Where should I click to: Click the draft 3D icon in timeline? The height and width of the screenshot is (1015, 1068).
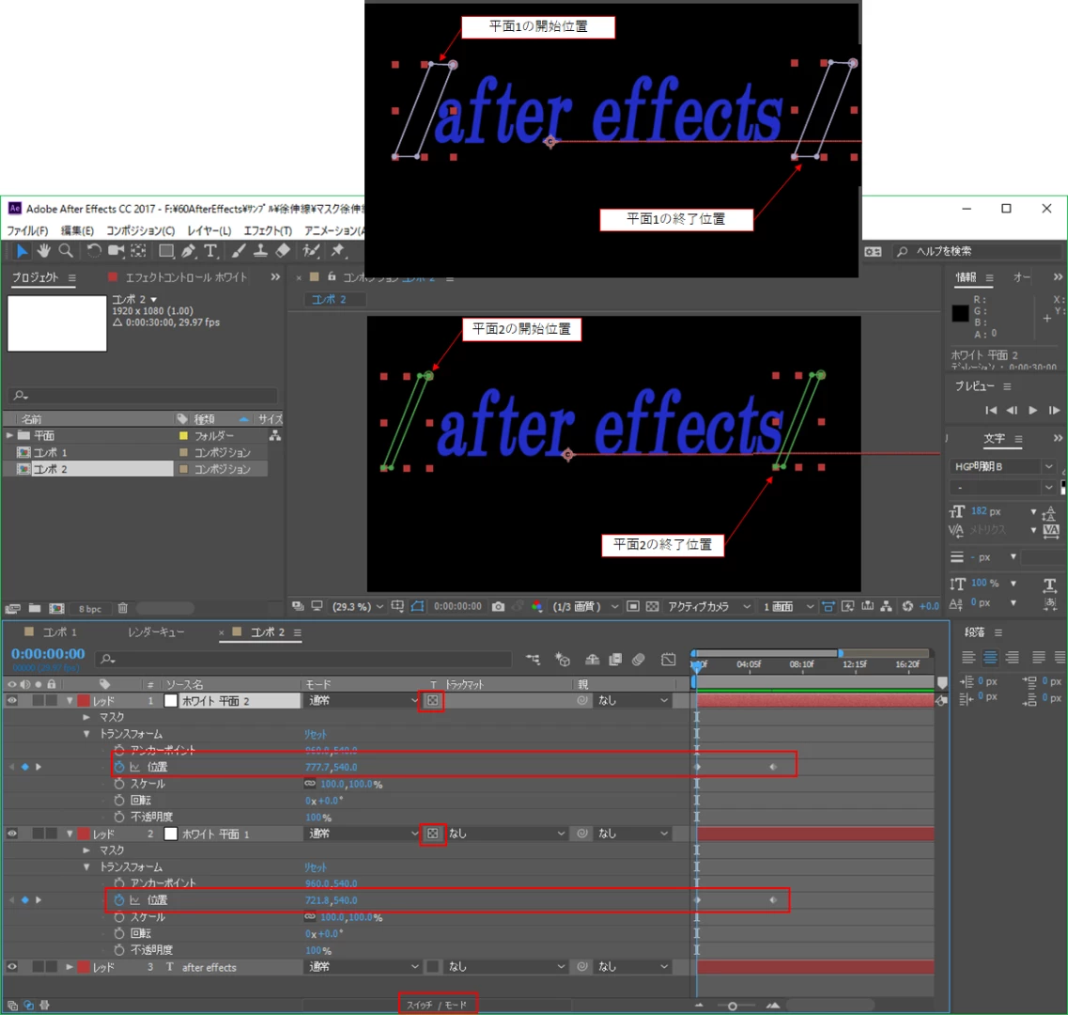point(563,659)
